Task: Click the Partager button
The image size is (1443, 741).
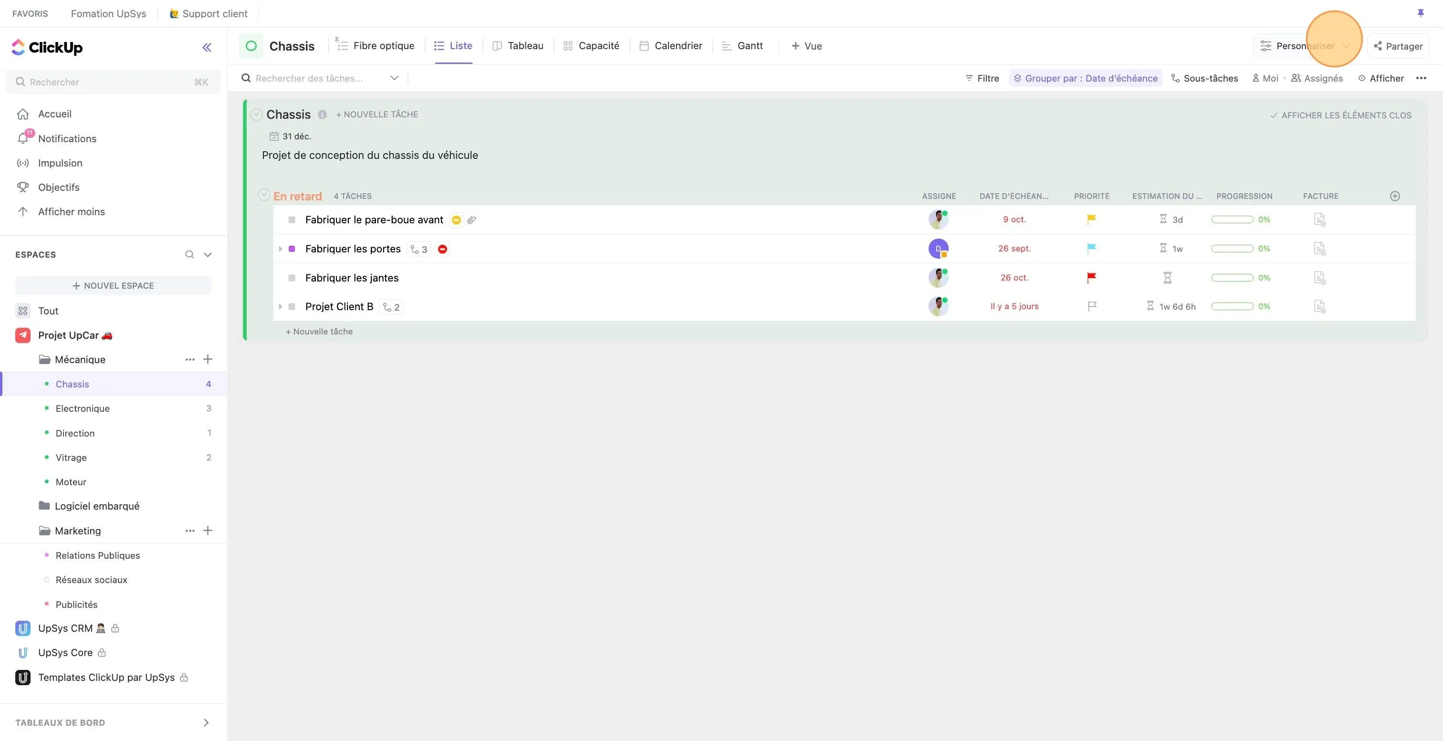Action: 1397,46
